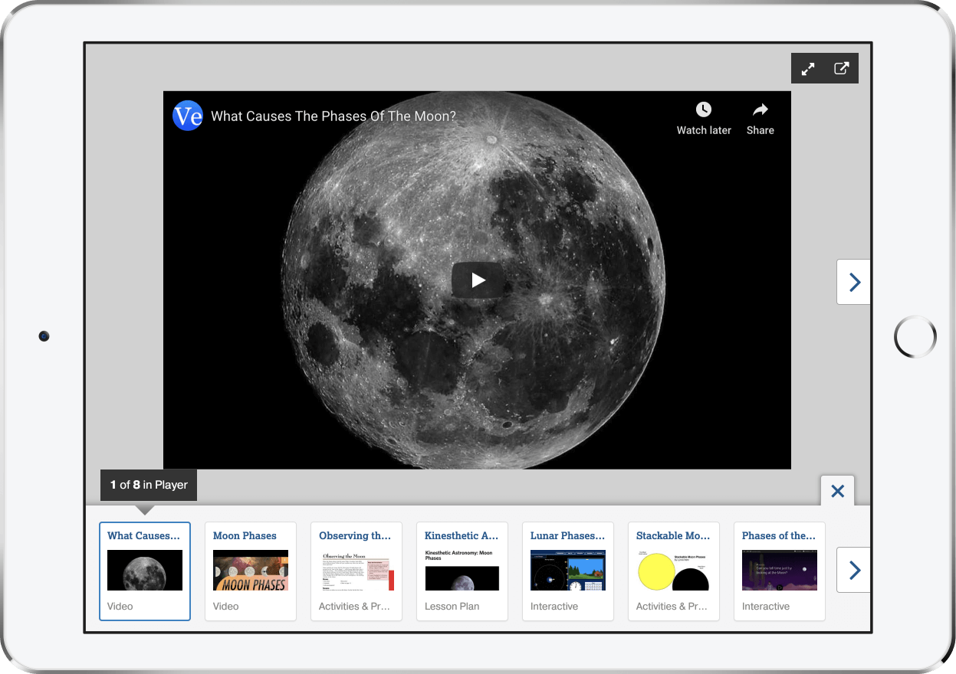Click the Share arrow icon

[760, 110]
